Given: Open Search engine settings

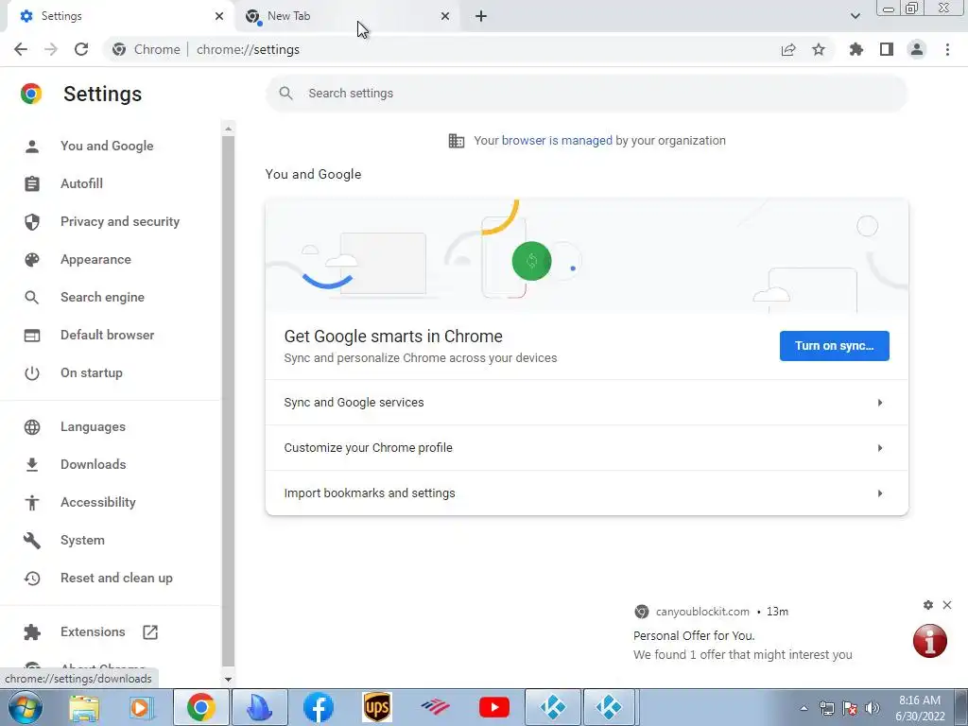Looking at the screenshot, I should pos(102,297).
